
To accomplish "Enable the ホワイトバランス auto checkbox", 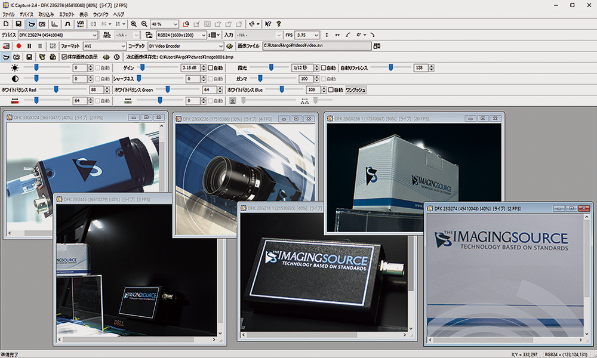I will [331, 90].
